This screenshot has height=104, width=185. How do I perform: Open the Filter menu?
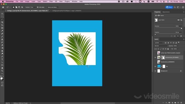51,1
